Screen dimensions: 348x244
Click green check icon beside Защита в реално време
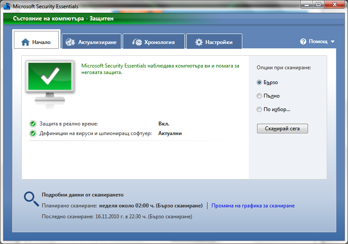pos(33,124)
